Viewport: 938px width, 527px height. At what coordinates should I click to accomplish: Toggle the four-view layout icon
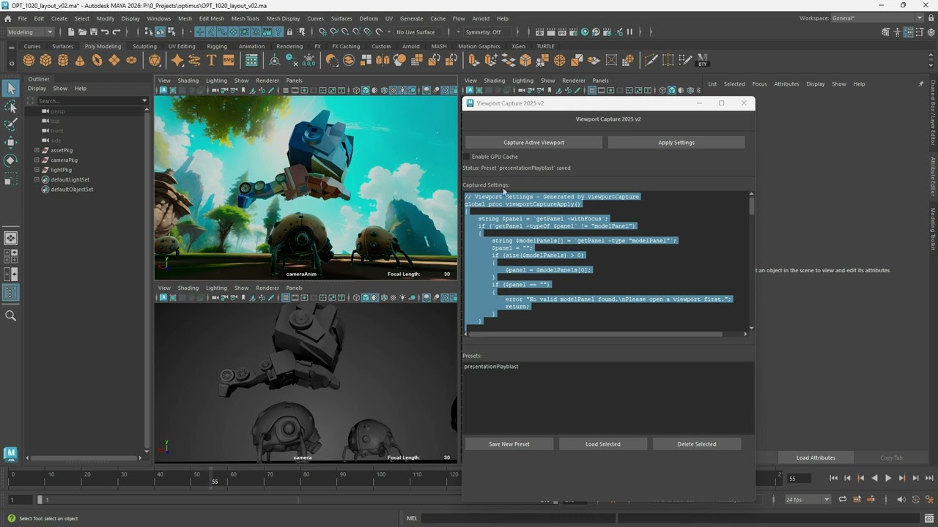click(x=10, y=255)
